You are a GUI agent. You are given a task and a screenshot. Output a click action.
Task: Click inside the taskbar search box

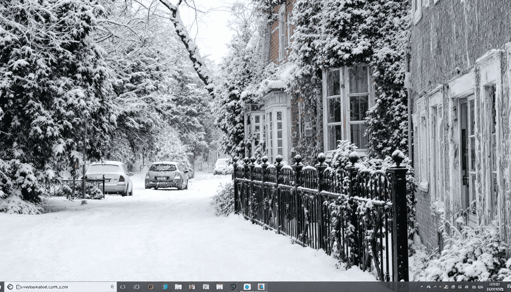click(x=57, y=287)
